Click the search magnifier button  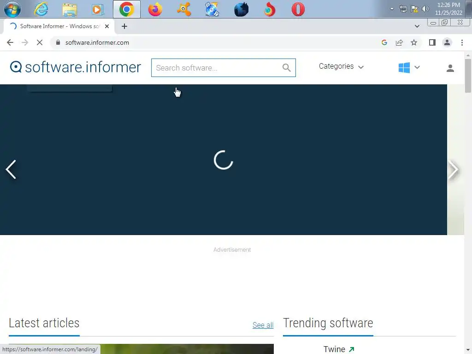(287, 68)
